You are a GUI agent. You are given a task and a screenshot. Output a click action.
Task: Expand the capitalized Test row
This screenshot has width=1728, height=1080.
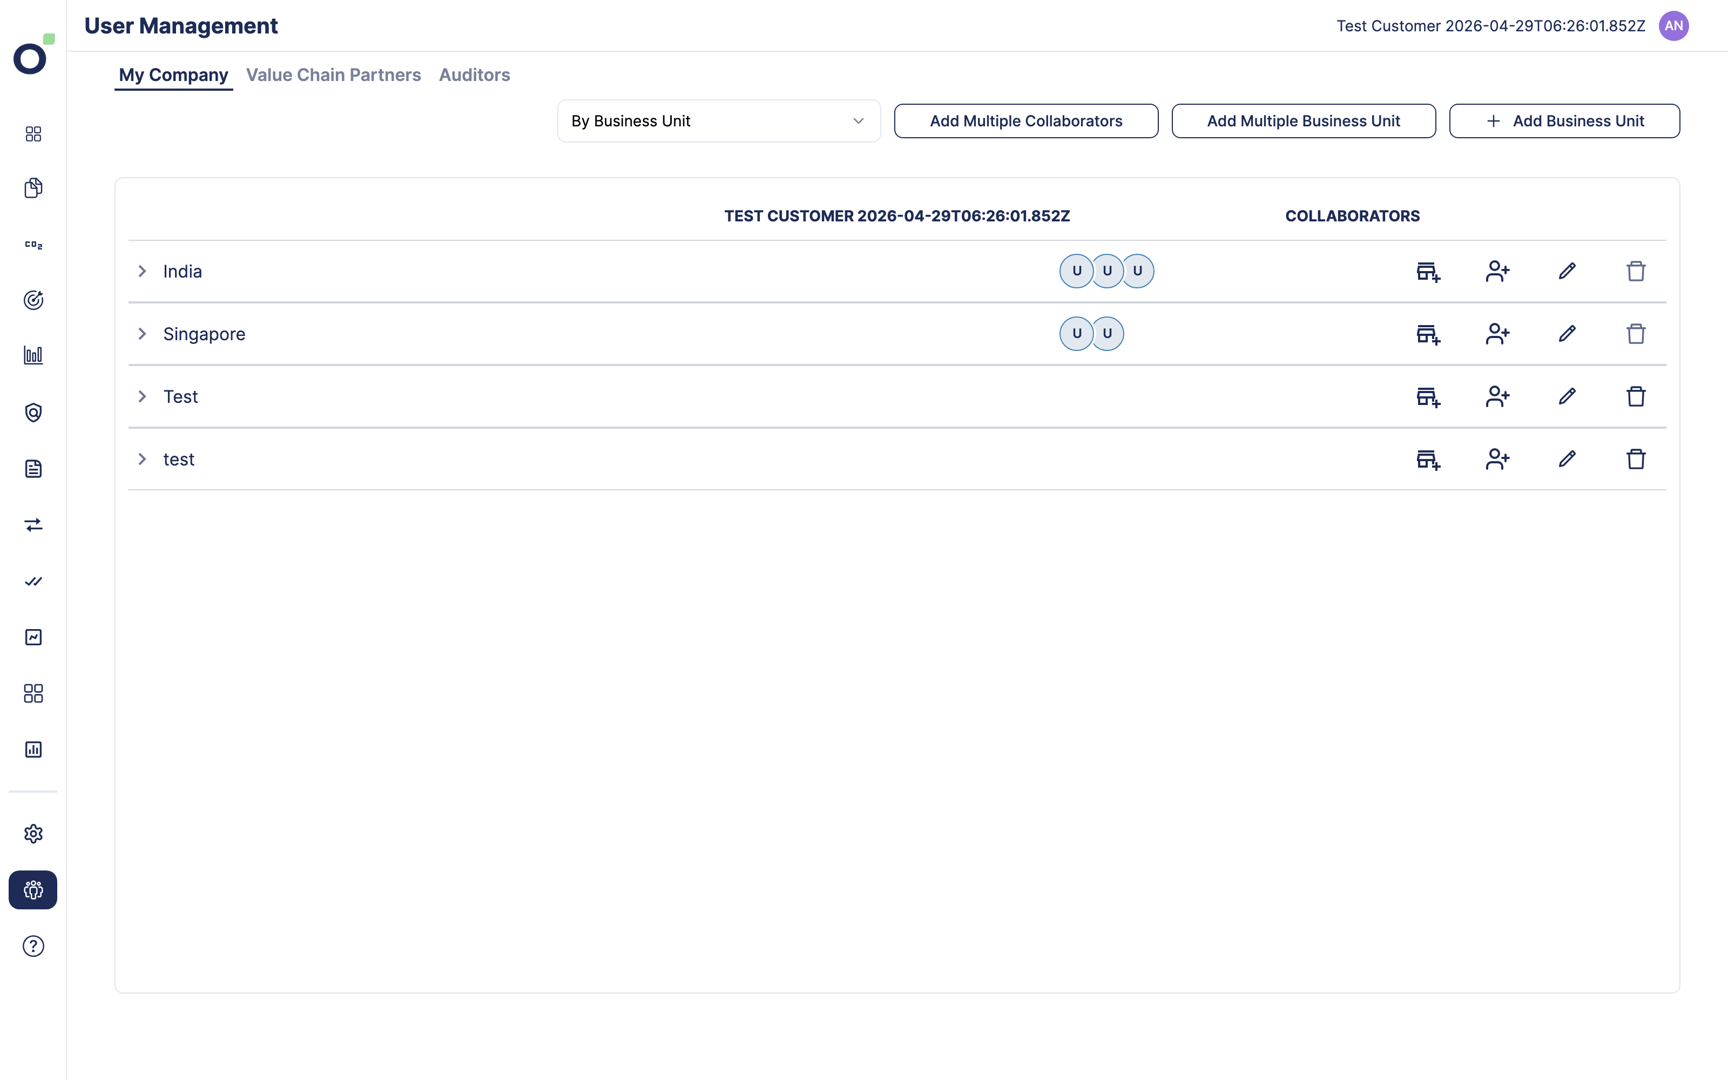click(x=142, y=396)
